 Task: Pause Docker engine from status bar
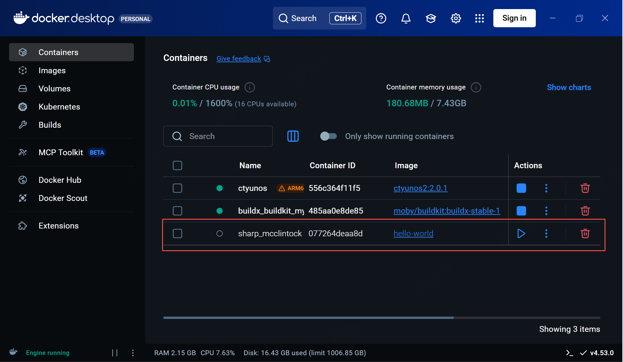pos(115,353)
